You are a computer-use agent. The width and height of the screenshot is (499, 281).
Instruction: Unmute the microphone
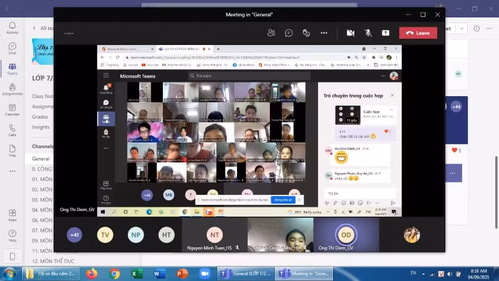pyautogui.click(x=368, y=32)
